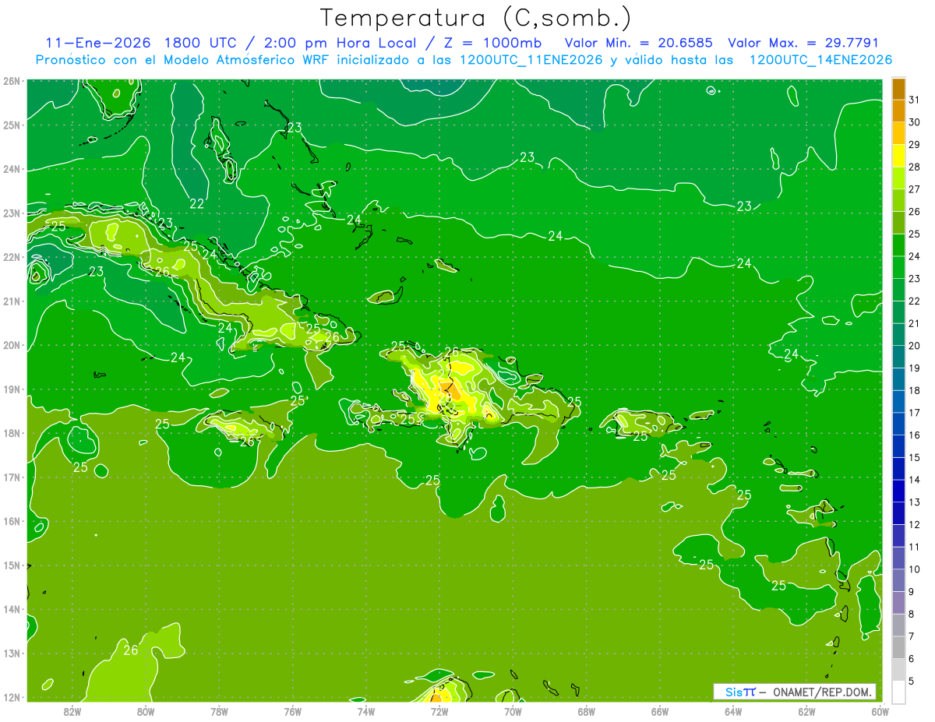
Task: Click the purple swatch between 8 and 9
Action: [x=898, y=603]
